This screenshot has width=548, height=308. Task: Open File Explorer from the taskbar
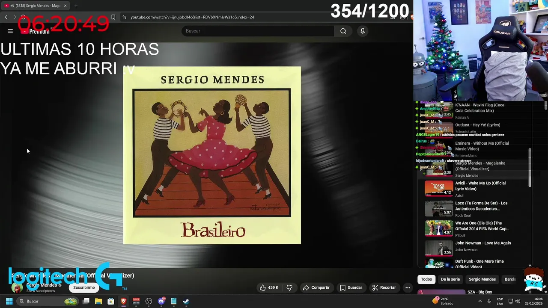98,301
